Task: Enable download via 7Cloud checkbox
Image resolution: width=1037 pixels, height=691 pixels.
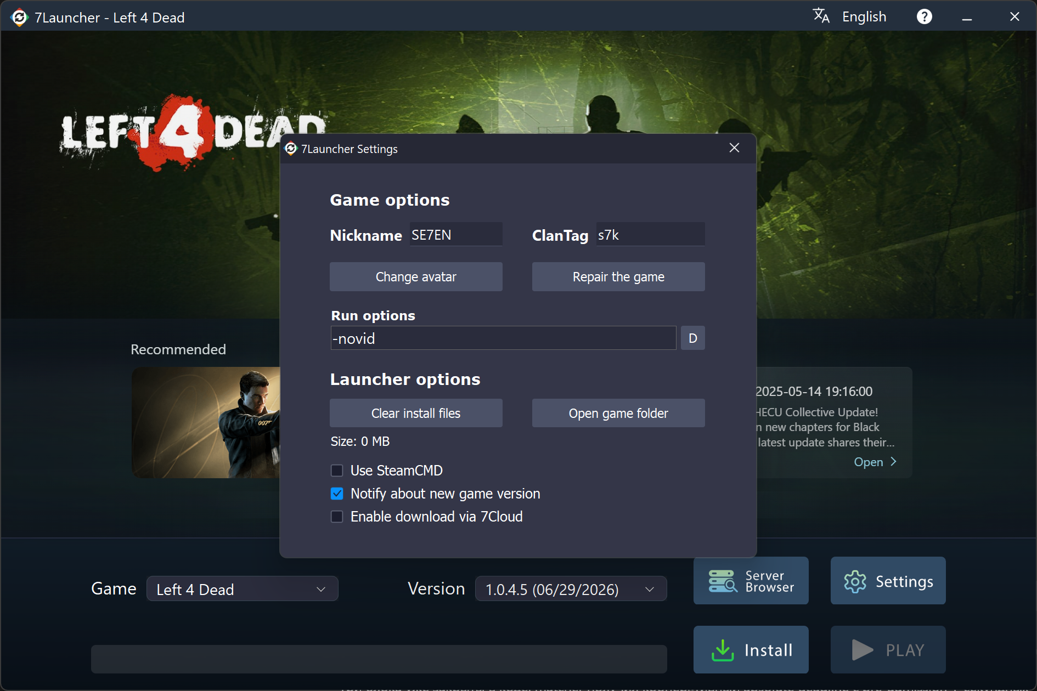Action: (337, 517)
